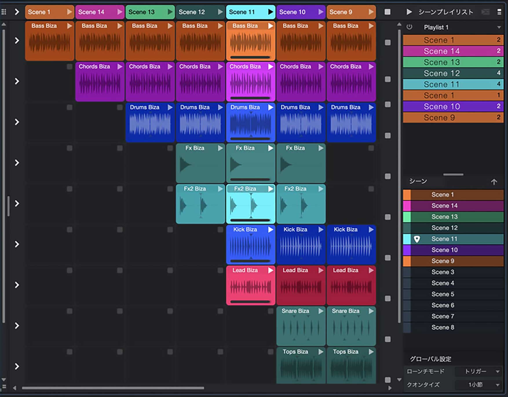
Task: Click the progress bar under Kick Biza clip
Action: (251, 261)
